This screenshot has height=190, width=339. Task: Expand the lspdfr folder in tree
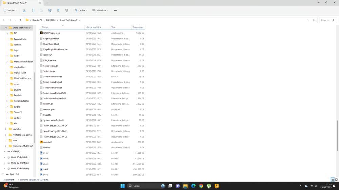[7, 56]
